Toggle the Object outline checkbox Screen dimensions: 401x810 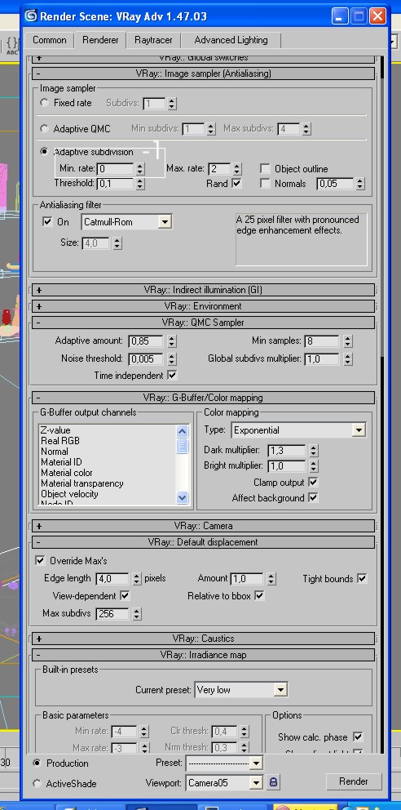coord(265,168)
